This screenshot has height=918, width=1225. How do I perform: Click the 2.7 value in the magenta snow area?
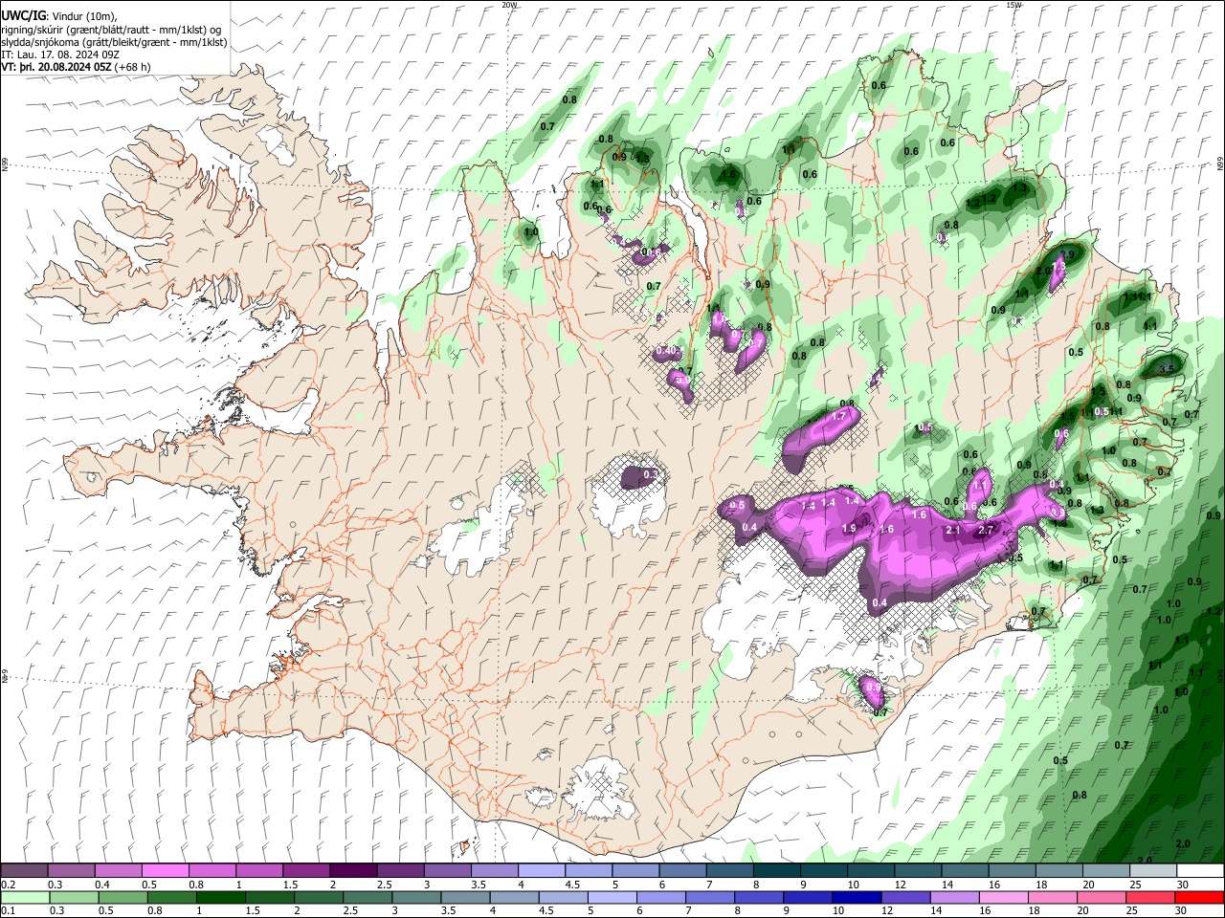coord(988,530)
